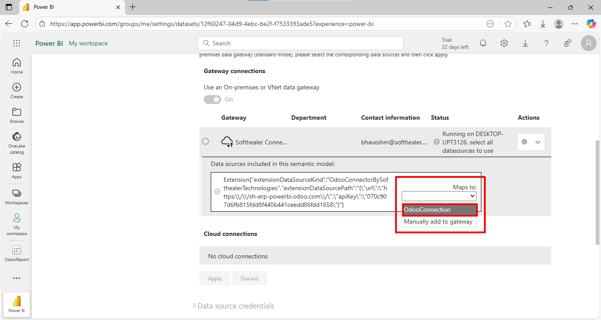Click the Actions column header
This screenshot has height=320, width=601.
(528, 118)
